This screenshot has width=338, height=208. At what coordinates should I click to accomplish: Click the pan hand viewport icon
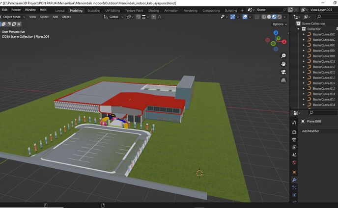pyautogui.click(x=284, y=64)
